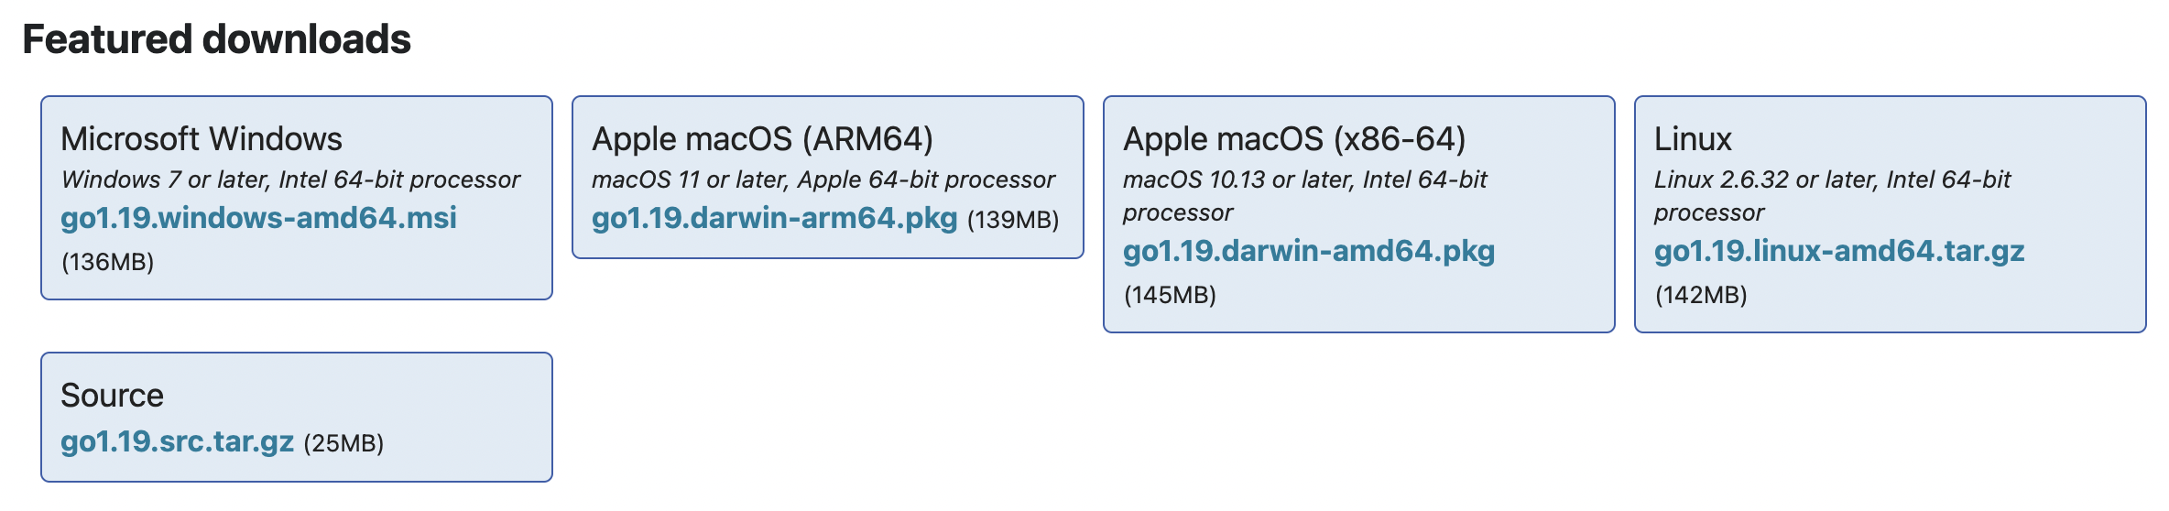This screenshot has height=511, width=2169.
Task: Click the (139MB) size label
Action: [x=1013, y=221]
